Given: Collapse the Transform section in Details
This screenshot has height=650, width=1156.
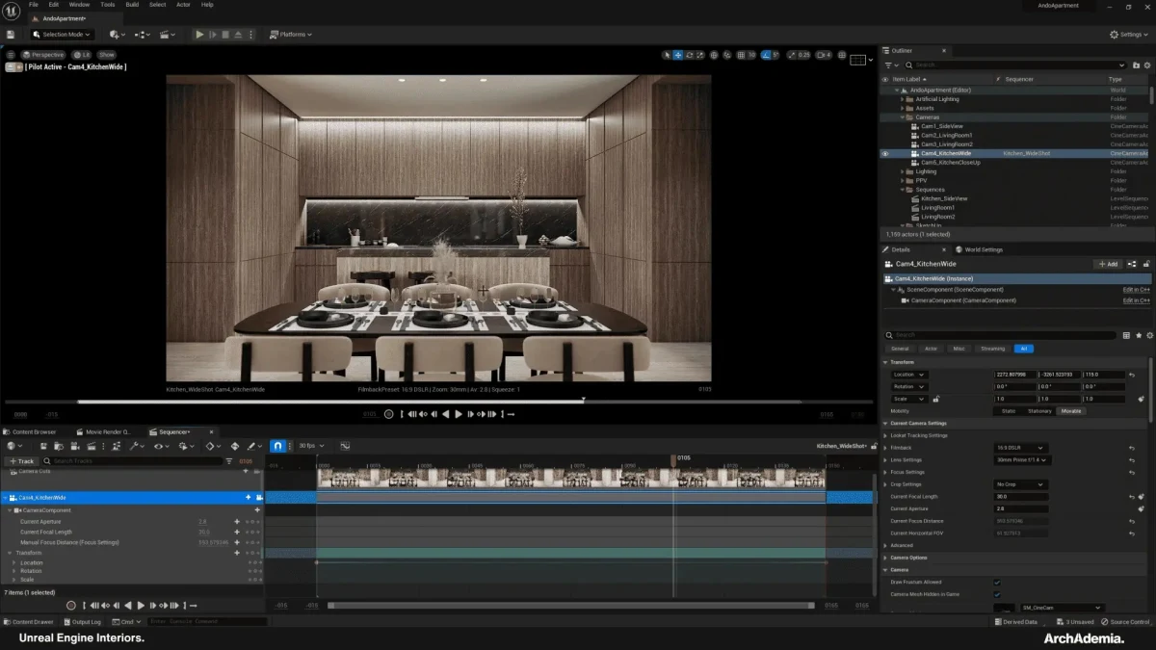Looking at the screenshot, I should point(885,362).
